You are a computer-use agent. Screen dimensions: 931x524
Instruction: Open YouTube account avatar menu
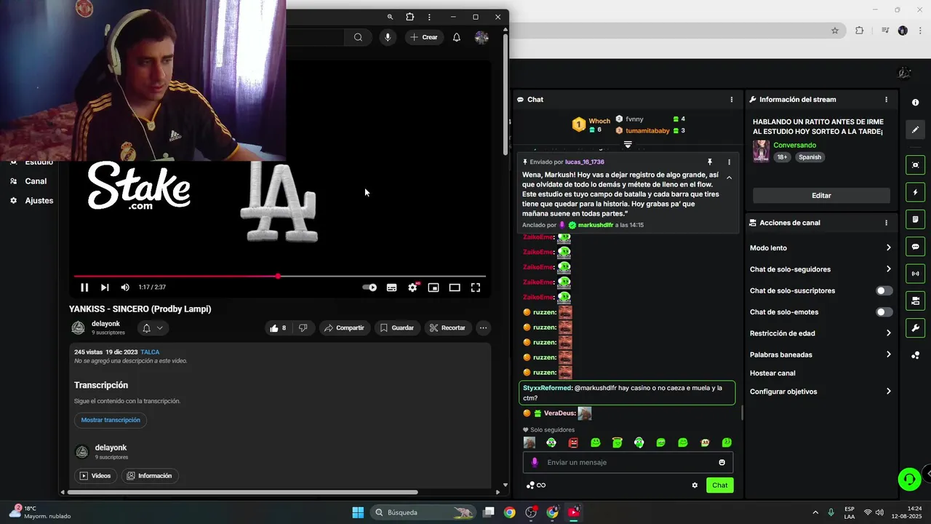(x=482, y=37)
